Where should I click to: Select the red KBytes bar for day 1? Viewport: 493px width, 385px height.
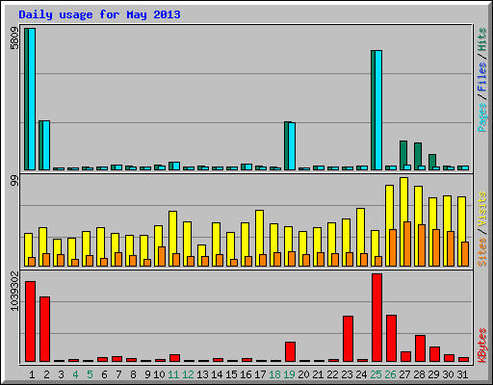[x=30, y=321]
